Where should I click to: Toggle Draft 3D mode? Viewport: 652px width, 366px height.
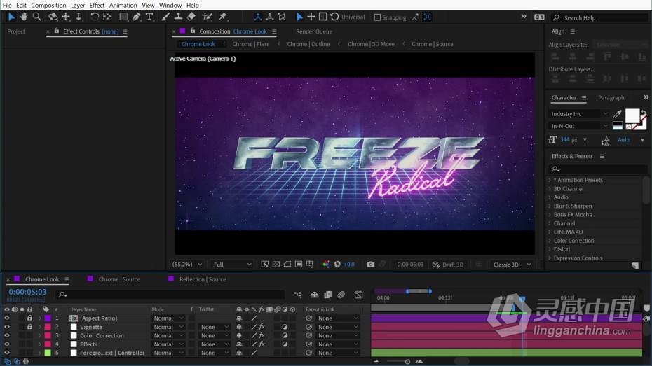click(448, 265)
